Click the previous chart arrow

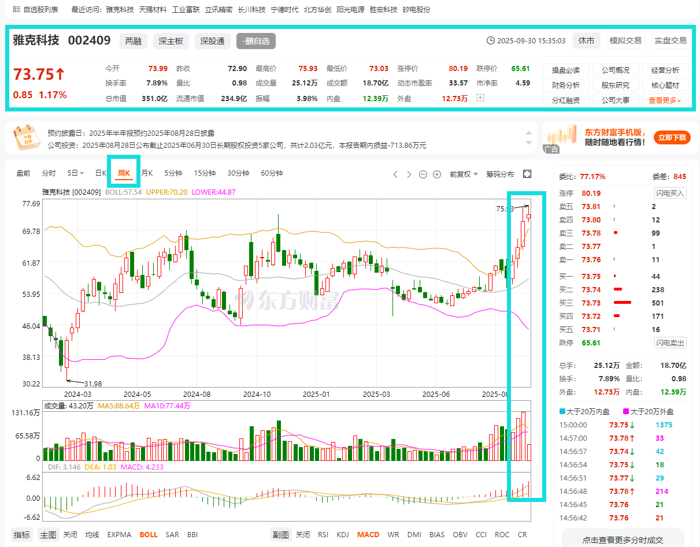point(395,174)
